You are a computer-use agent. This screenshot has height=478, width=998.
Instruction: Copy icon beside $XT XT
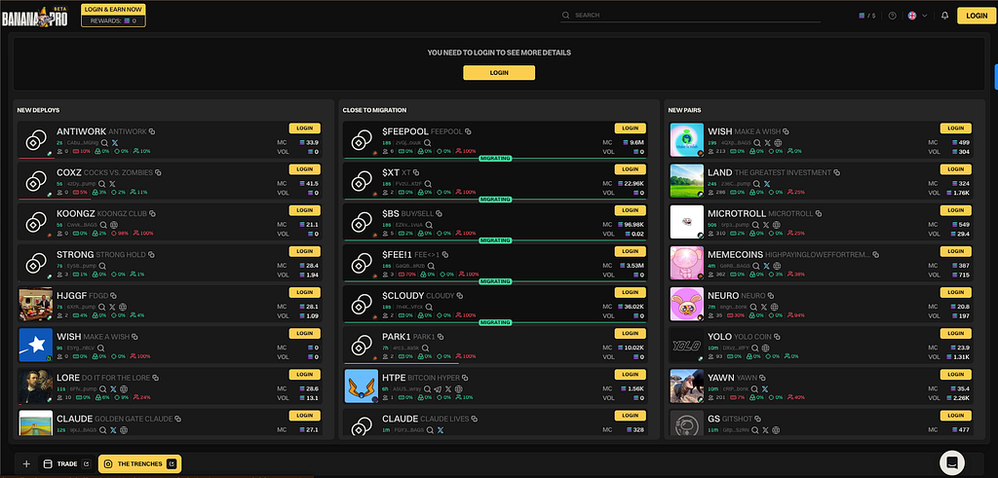(x=416, y=172)
